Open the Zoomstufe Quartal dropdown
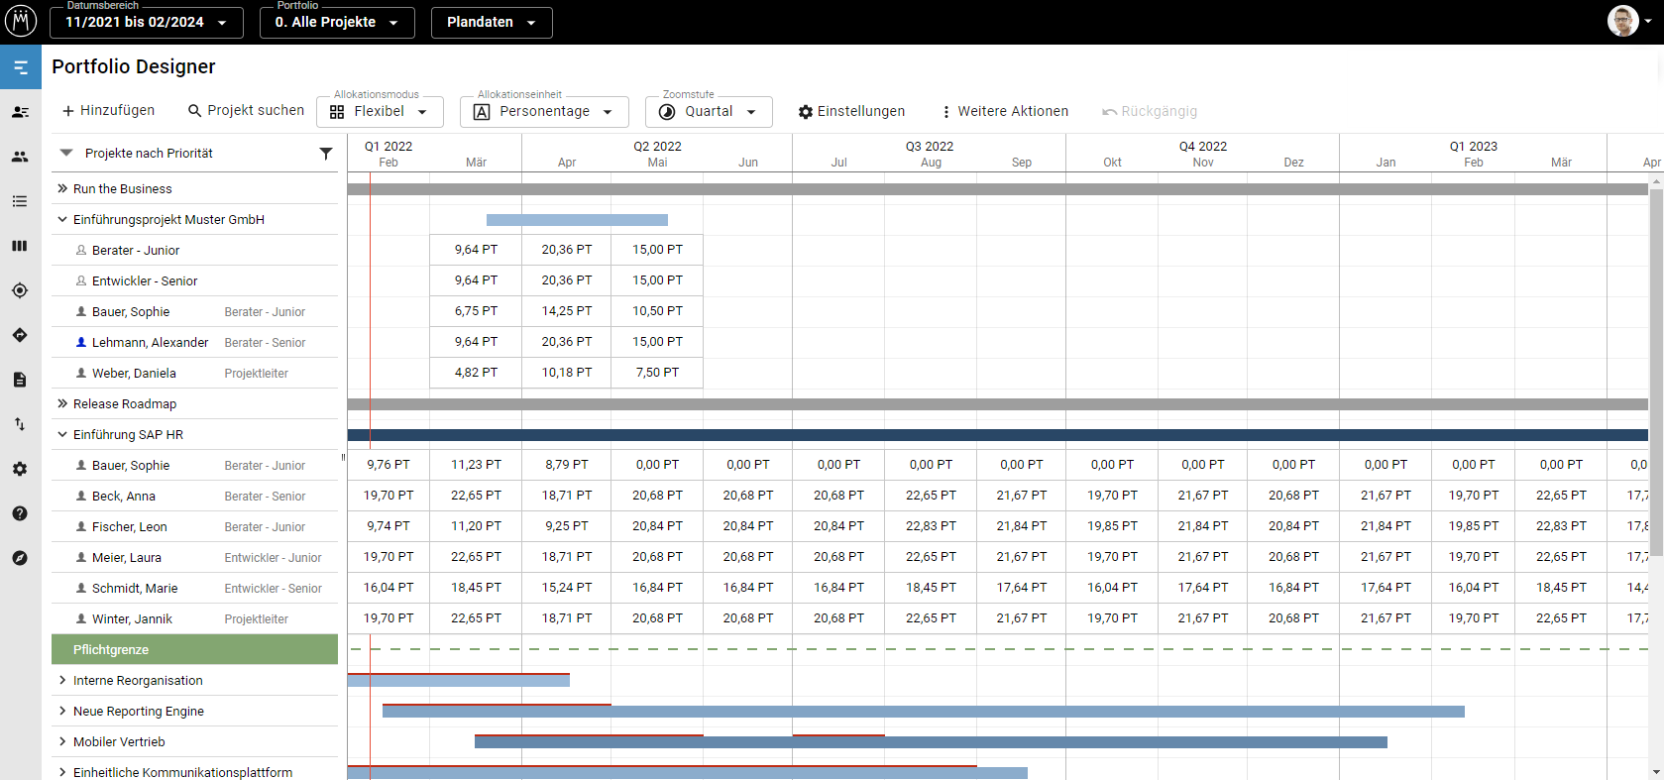 pyautogui.click(x=709, y=112)
